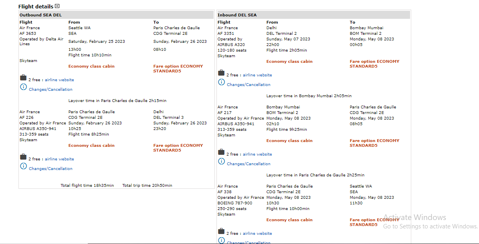
Task: Open airline website link for flight AF 3351
Action: tap(257, 75)
